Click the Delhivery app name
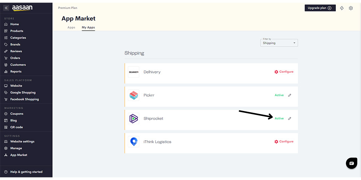361x180 pixels. pos(152,72)
